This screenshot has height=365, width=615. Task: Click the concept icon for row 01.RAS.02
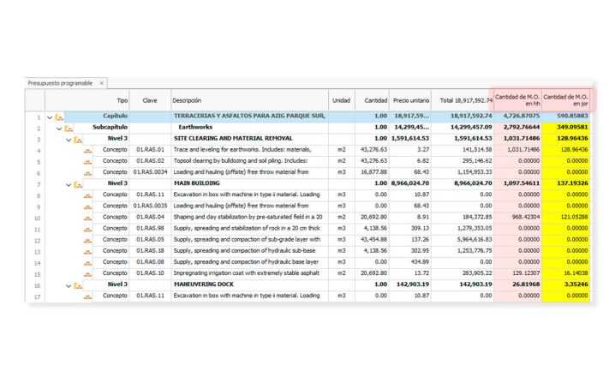click(87, 162)
